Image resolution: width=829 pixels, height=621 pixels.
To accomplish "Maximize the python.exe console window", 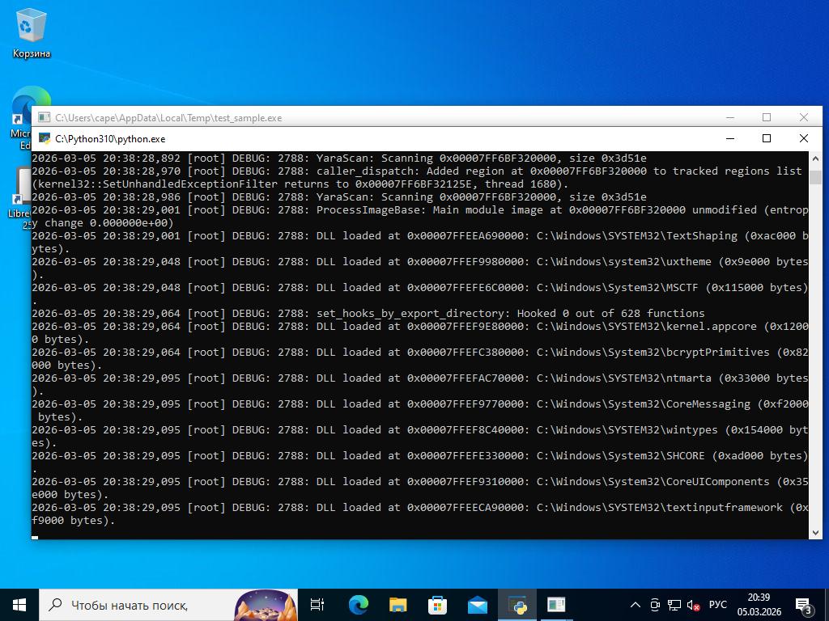I will point(767,138).
